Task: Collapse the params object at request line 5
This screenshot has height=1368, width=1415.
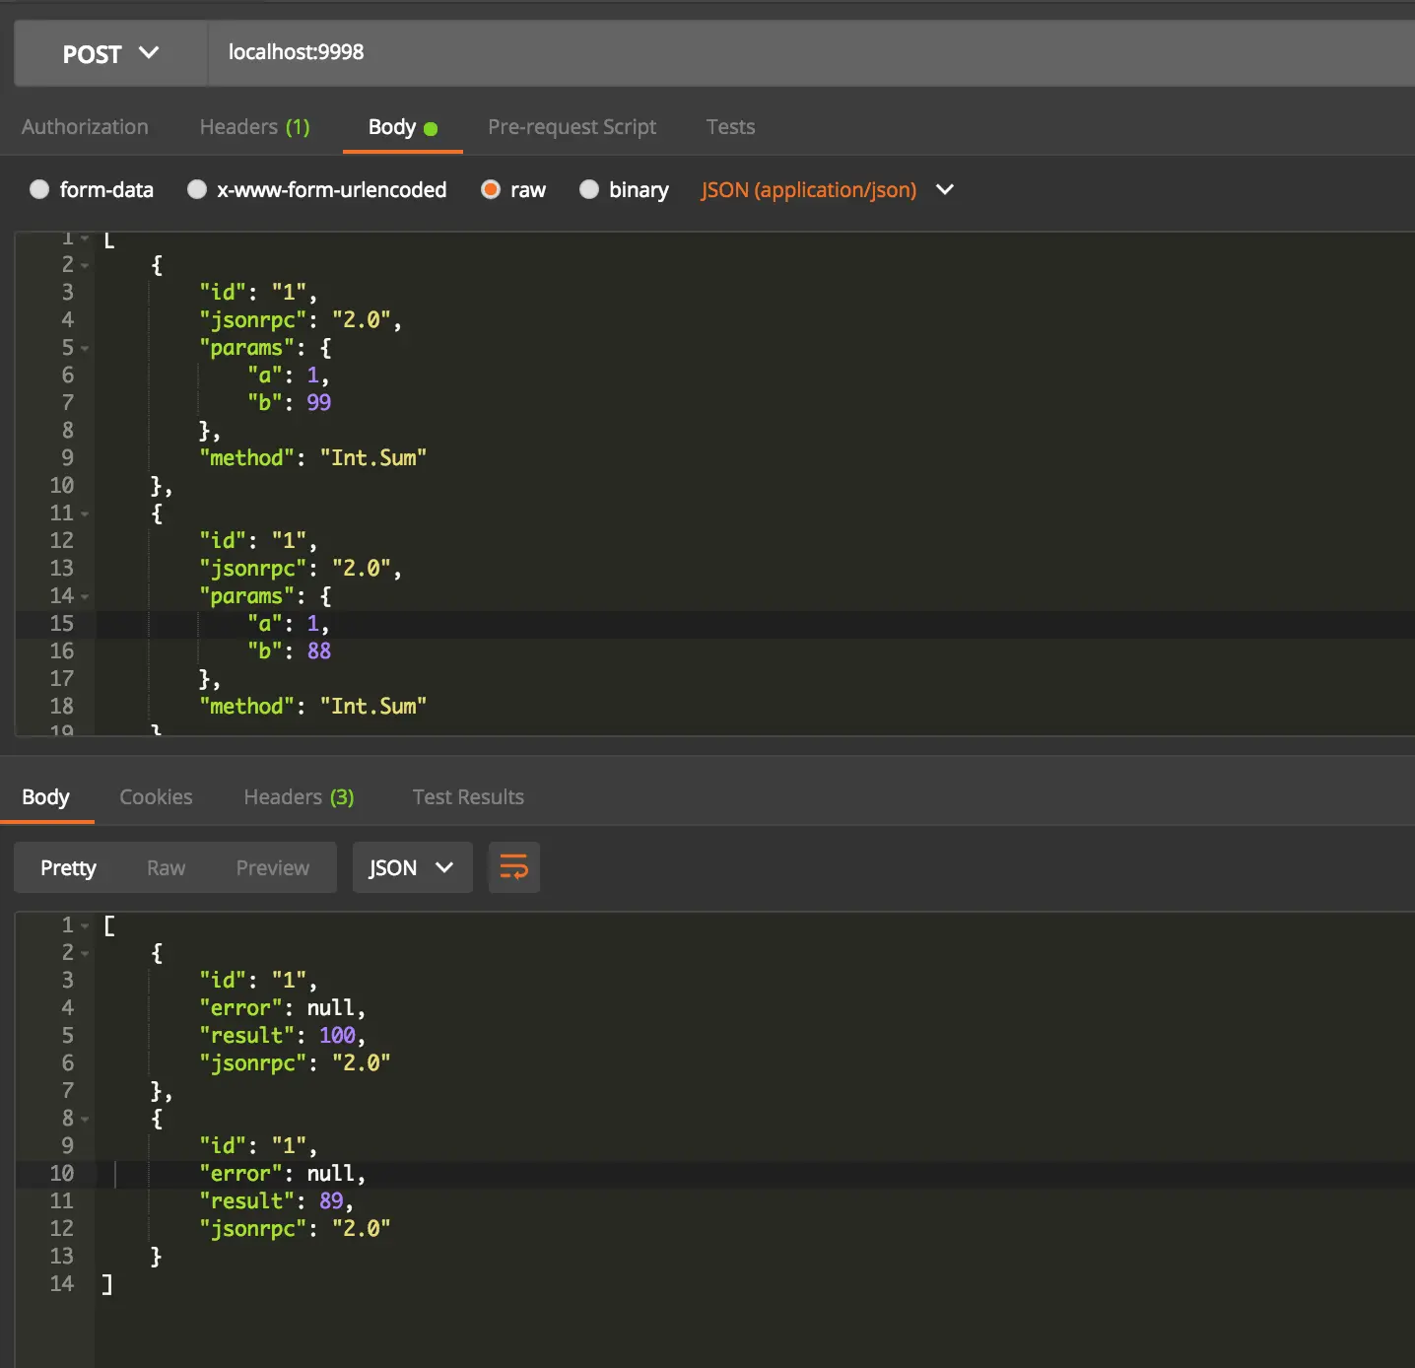Action: 85,348
